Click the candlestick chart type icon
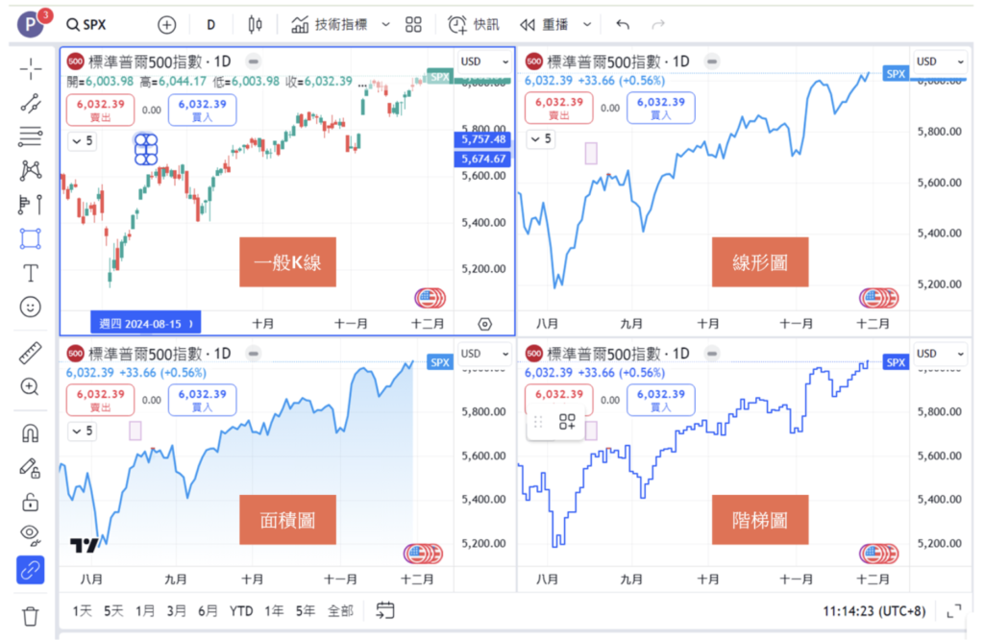This screenshot has width=984, height=641. [255, 24]
